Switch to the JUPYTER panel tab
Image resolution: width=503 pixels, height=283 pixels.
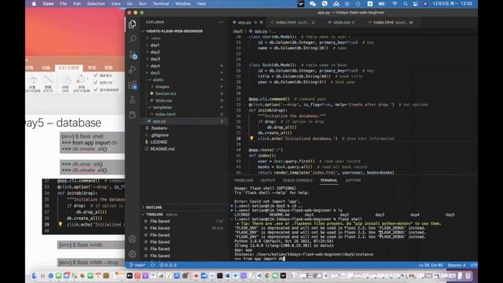click(x=353, y=180)
